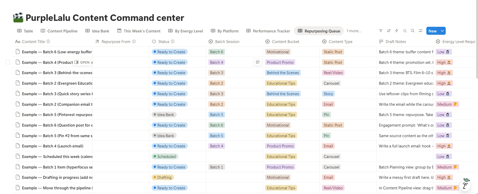Click the info icon beside Content Title

pos(48,42)
